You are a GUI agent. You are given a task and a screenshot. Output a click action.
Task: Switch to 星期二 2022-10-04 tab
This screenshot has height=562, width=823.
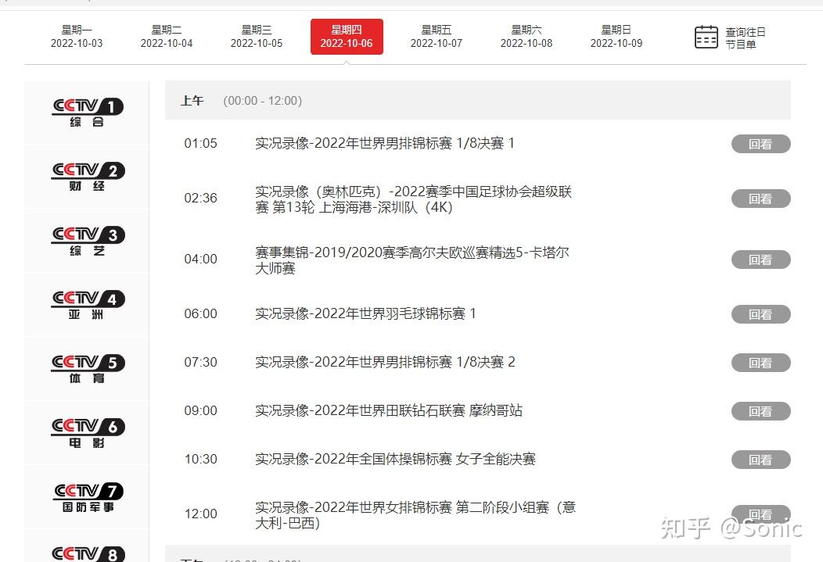point(167,37)
